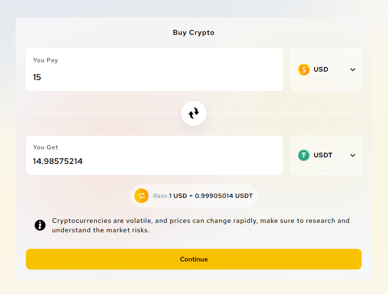Click the Buy Crypto heading
388x294 pixels.
(194, 33)
